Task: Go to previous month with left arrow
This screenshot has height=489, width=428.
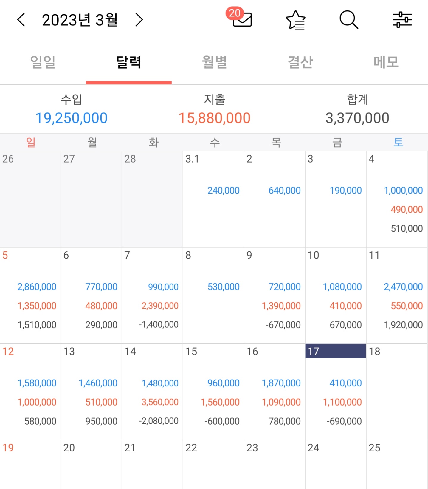Action: tap(21, 20)
